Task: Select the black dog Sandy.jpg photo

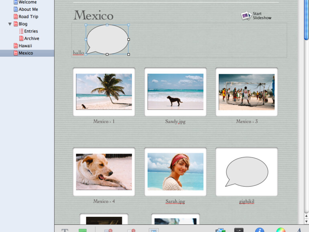Action: click(175, 92)
